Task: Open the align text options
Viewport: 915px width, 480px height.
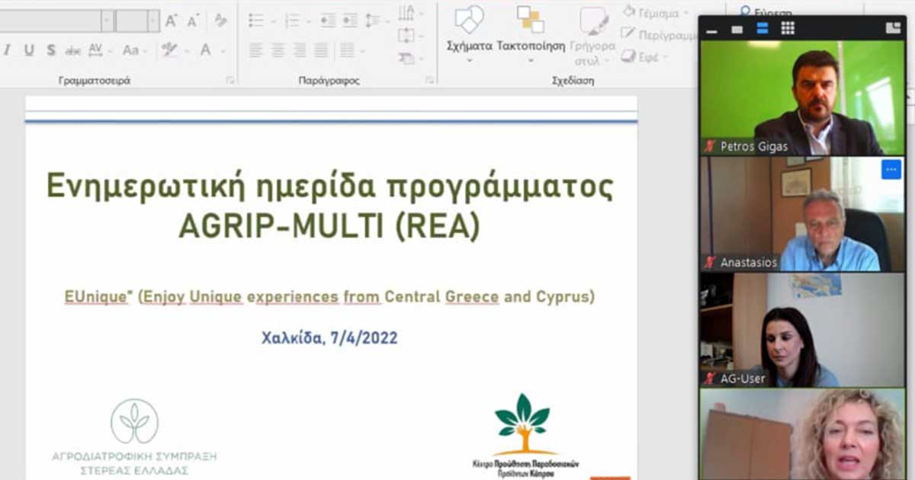Action: pyautogui.click(x=410, y=35)
